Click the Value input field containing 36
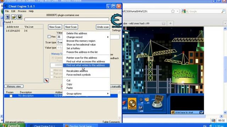Screen dimensions: 227x127 60,37
